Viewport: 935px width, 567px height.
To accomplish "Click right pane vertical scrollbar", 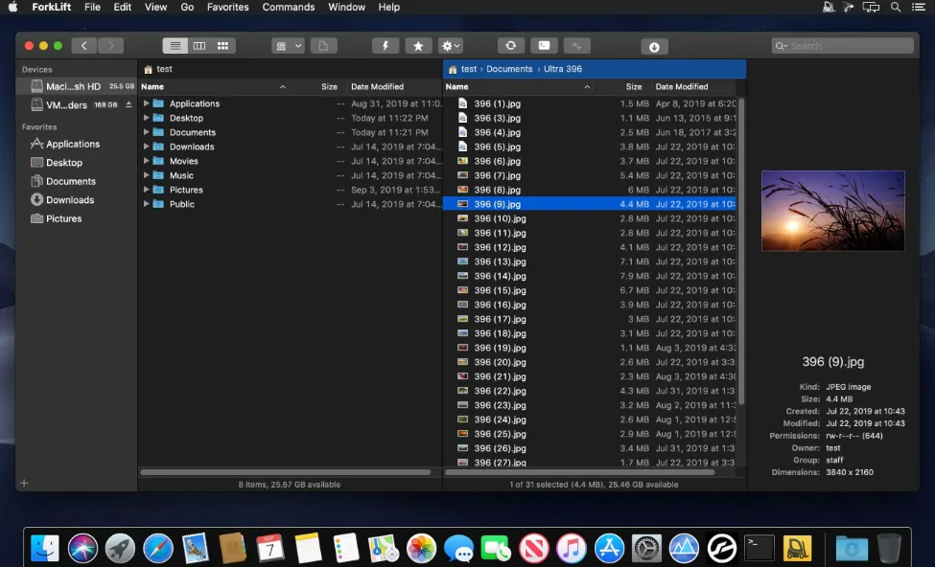I will point(741,250).
